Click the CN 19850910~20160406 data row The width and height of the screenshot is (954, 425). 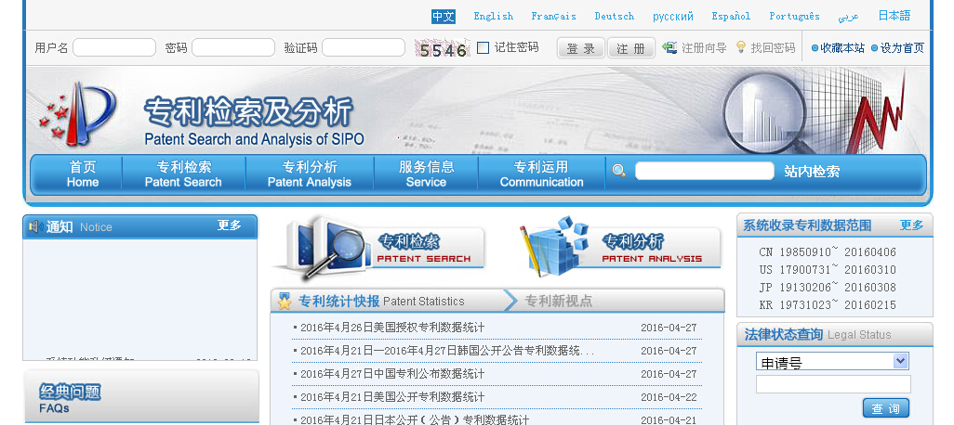[x=828, y=252]
